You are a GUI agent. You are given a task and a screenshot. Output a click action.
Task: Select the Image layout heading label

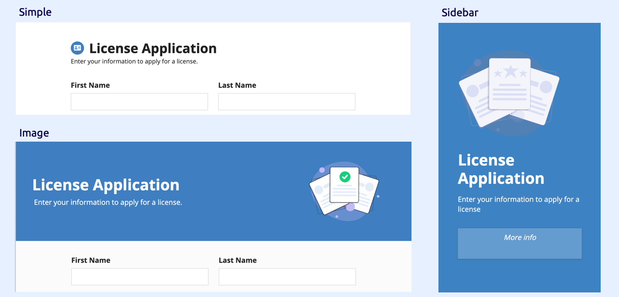pos(34,133)
